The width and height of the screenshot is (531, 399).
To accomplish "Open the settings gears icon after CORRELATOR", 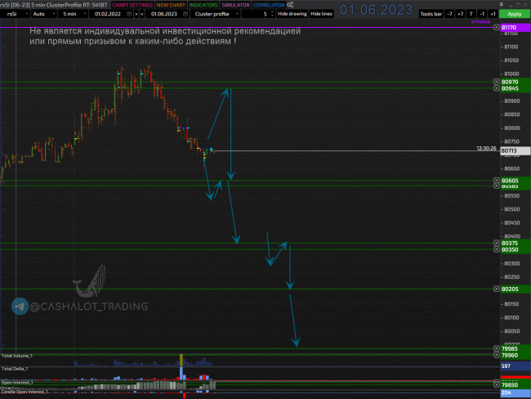I will pyautogui.click(x=290, y=5).
